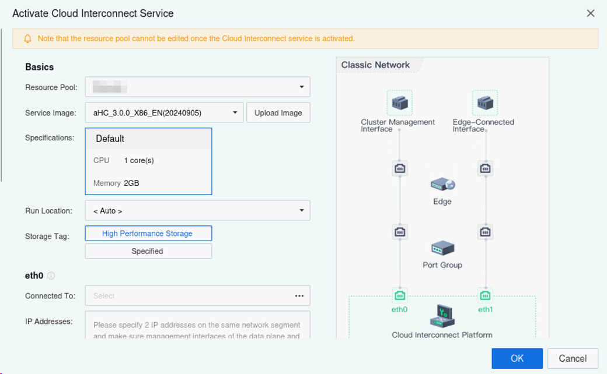Select the green eth0 port icon
607x374 pixels.
click(400, 296)
